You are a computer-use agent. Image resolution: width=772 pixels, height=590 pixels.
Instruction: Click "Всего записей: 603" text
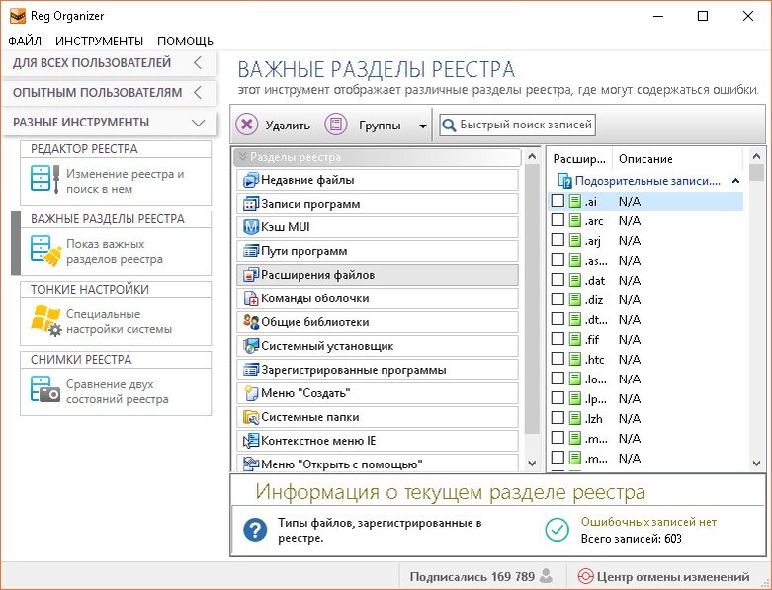(x=632, y=539)
